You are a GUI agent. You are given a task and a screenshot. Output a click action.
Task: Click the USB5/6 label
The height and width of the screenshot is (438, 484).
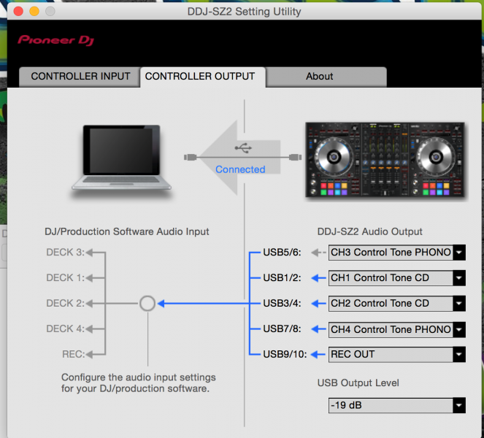[x=282, y=253]
